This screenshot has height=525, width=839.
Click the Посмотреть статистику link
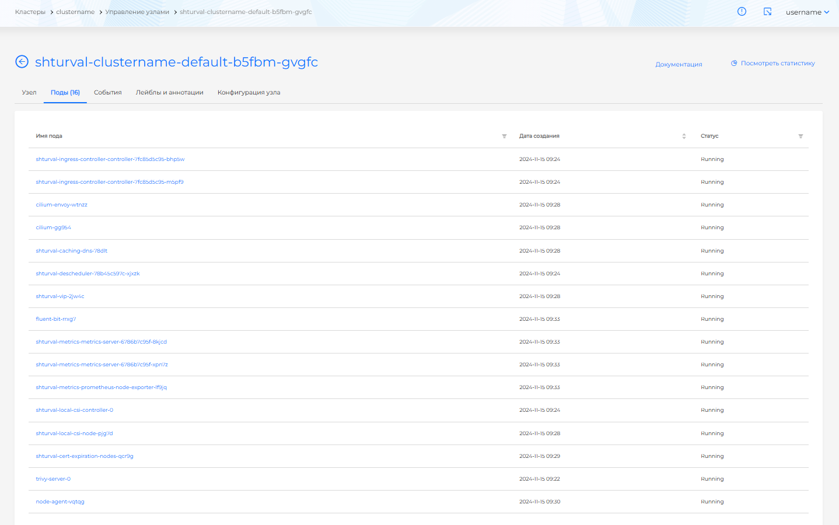tap(778, 64)
